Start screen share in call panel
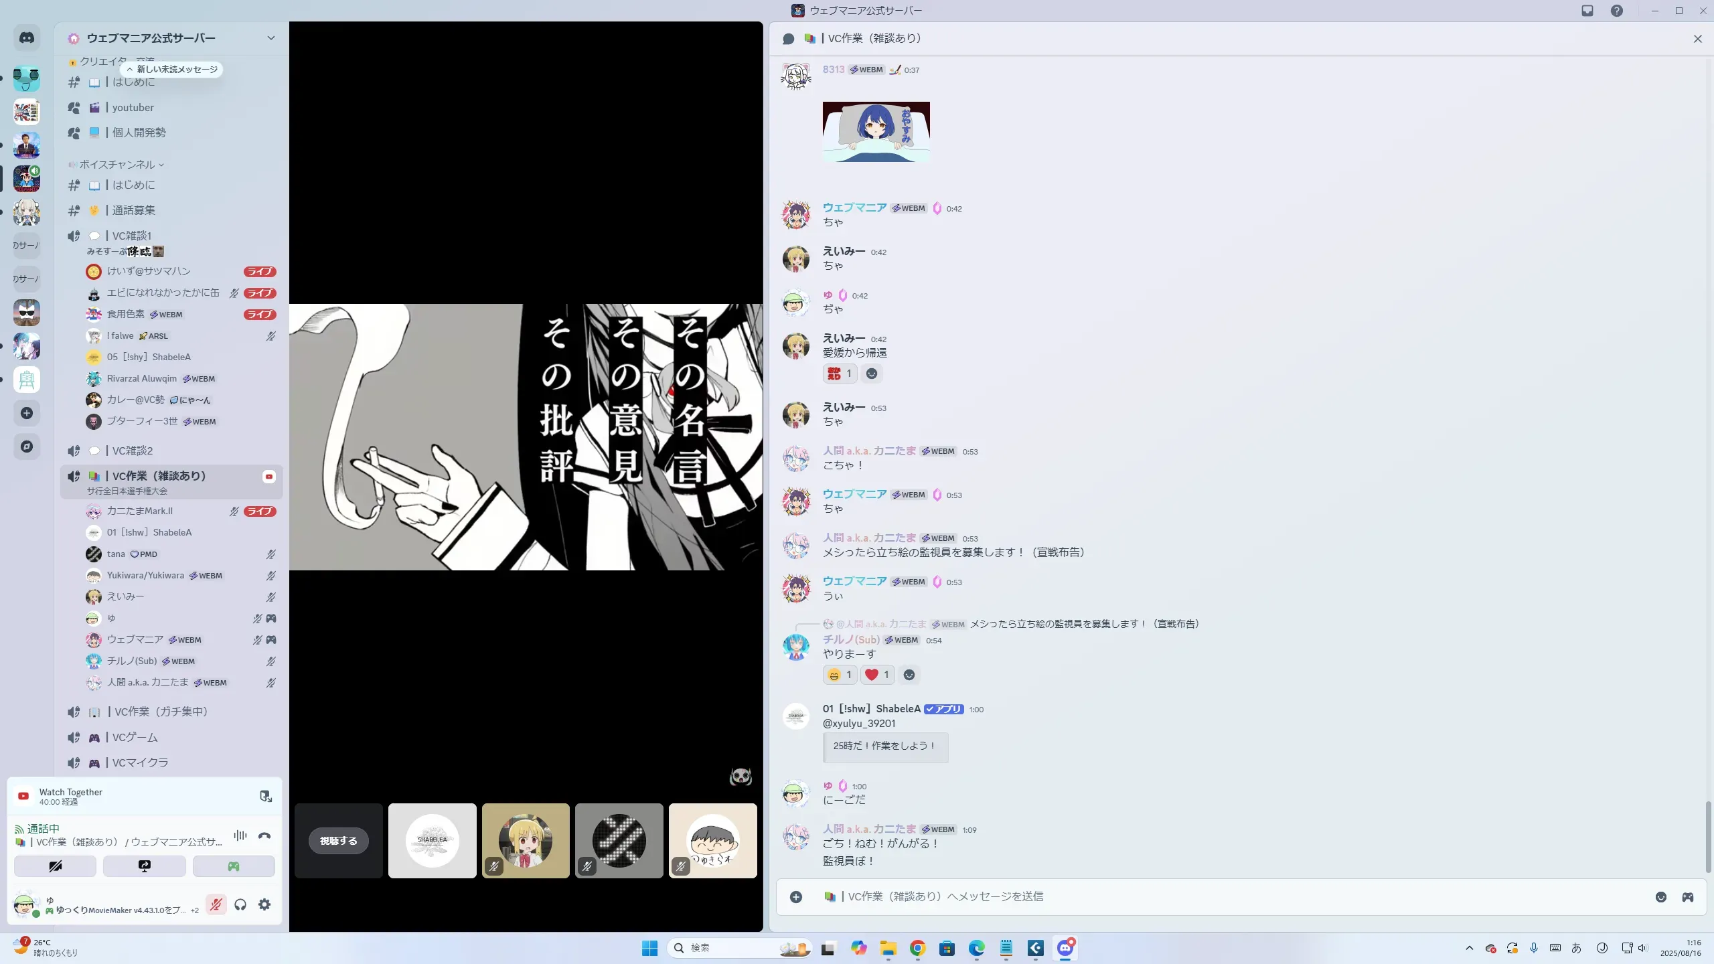1714x964 pixels. 144,866
